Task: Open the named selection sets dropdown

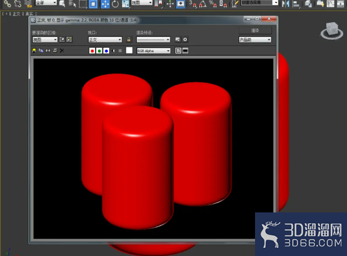Action: pyautogui.click(x=259, y=2)
